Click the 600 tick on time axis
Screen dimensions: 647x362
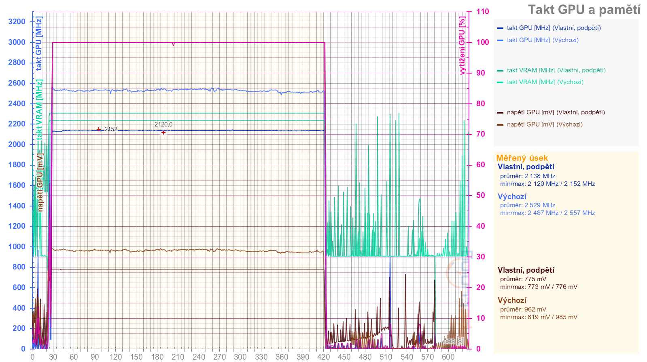pyautogui.click(x=448, y=357)
